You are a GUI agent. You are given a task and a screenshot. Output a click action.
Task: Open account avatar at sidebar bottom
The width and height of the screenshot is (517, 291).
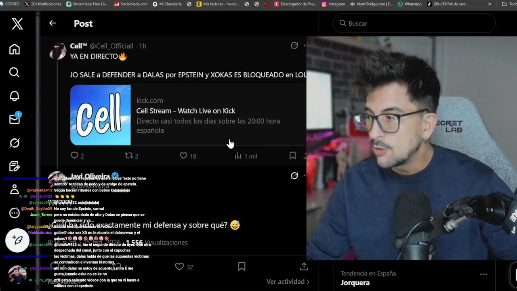tap(17, 275)
